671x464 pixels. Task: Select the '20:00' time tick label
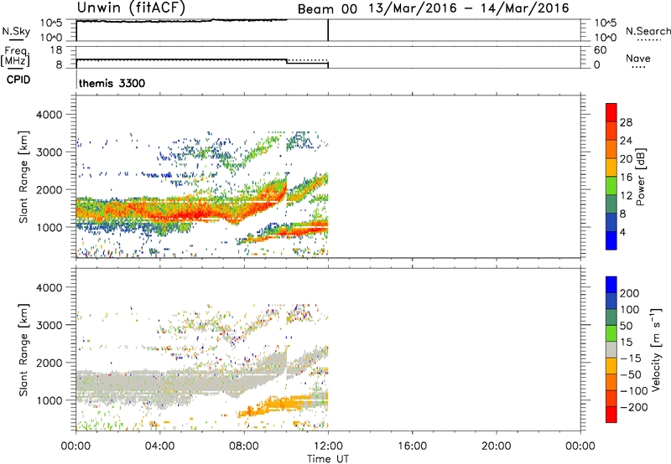pyautogui.click(x=496, y=446)
